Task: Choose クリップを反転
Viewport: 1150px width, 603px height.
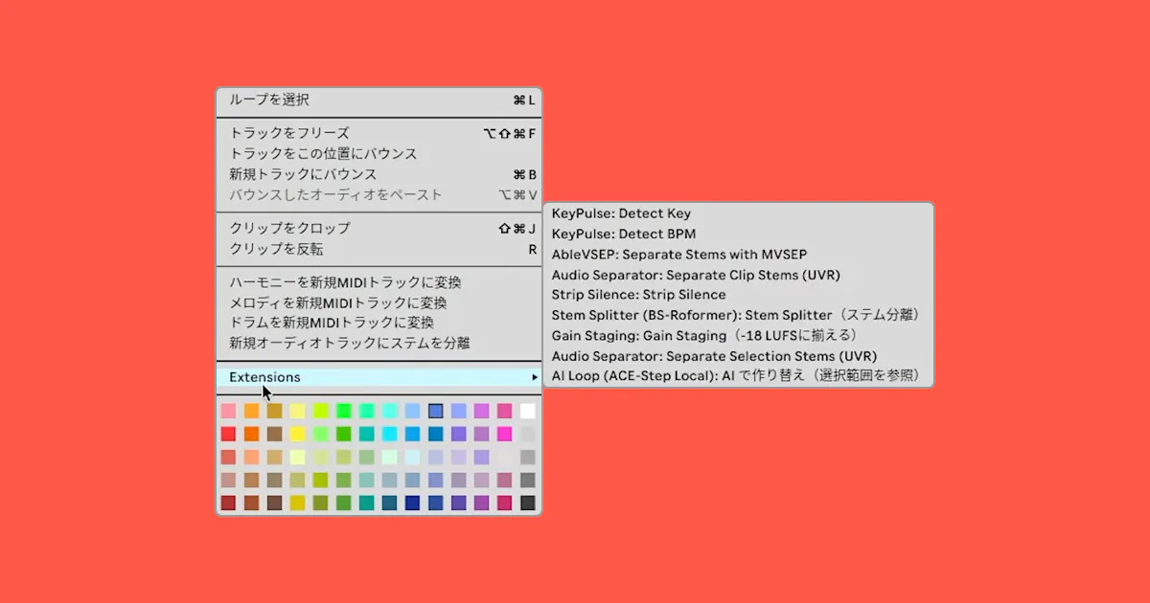Action: coord(379,249)
